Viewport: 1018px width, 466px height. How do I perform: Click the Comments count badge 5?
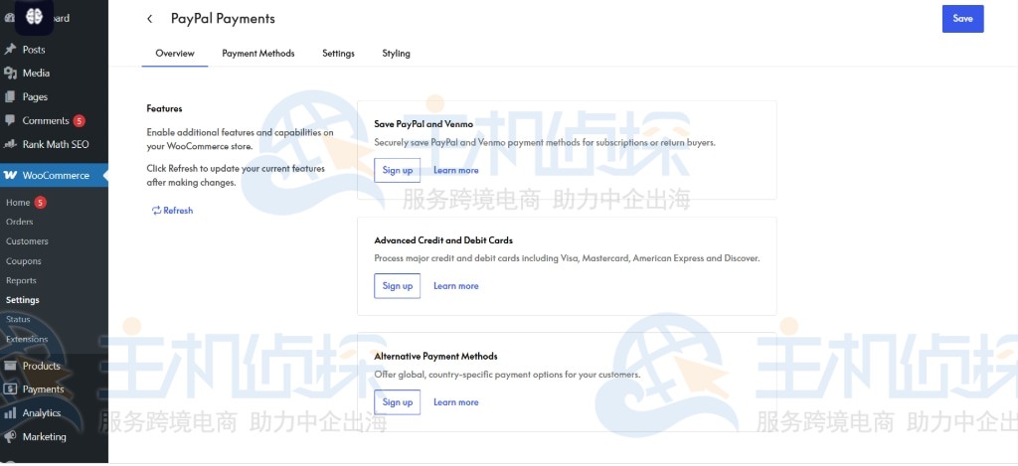coord(79,120)
